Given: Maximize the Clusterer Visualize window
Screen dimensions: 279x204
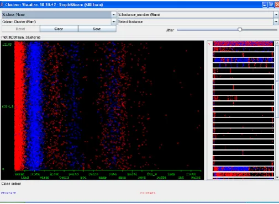Looking at the screenshot, I should tap(271, 4).
